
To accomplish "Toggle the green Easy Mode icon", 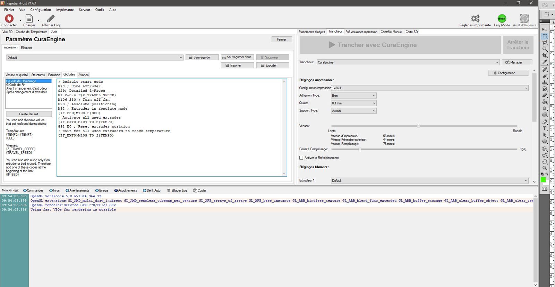I will click(x=502, y=18).
